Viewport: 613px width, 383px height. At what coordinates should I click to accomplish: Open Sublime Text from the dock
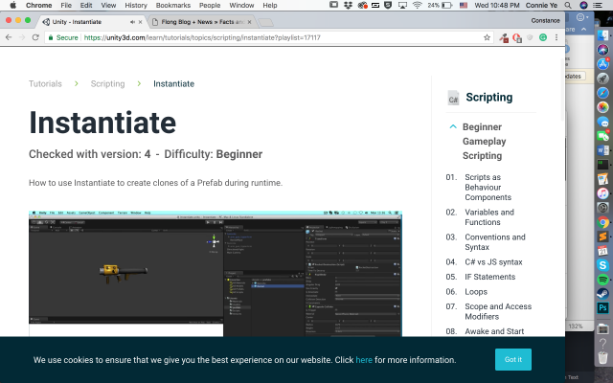coord(602,237)
